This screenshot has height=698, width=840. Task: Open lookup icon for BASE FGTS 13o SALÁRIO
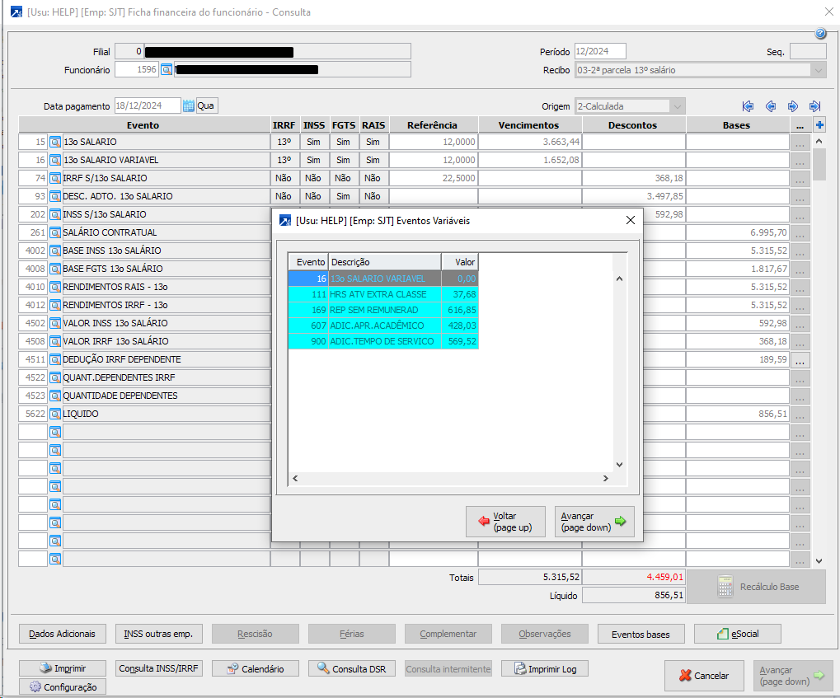pyautogui.click(x=55, y=269)
